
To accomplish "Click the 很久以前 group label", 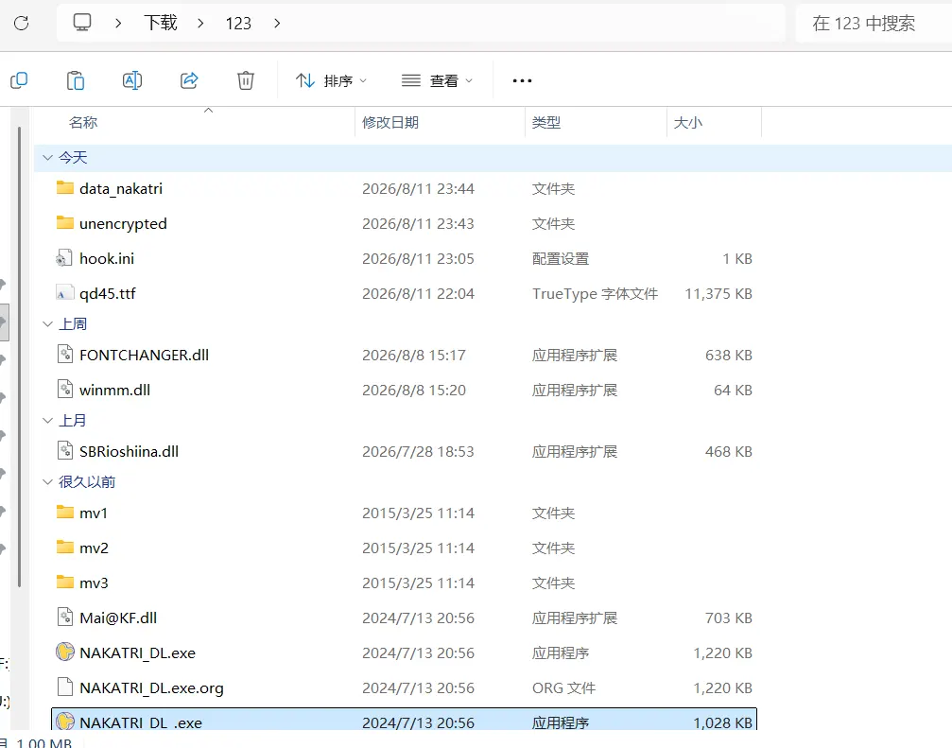I will [87, 482].
